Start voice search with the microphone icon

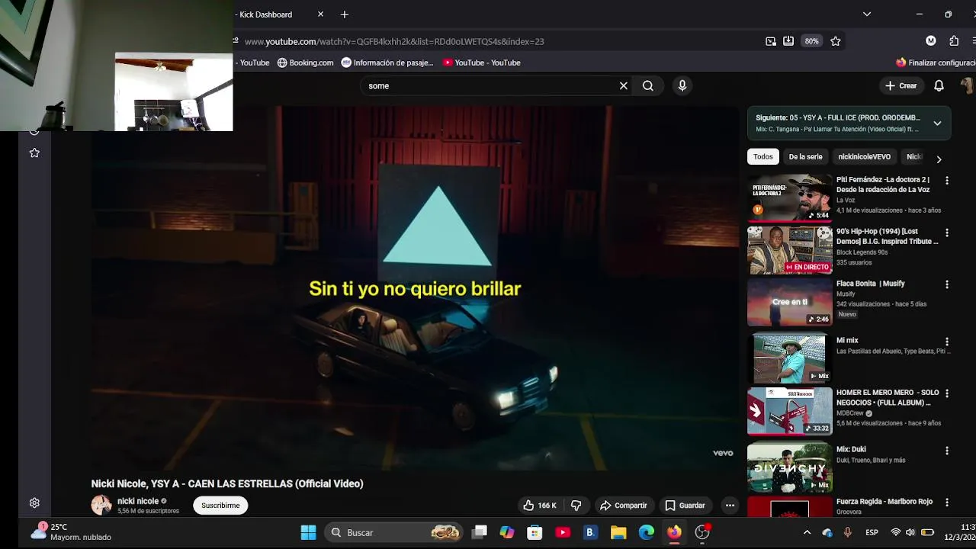(682, 86)
